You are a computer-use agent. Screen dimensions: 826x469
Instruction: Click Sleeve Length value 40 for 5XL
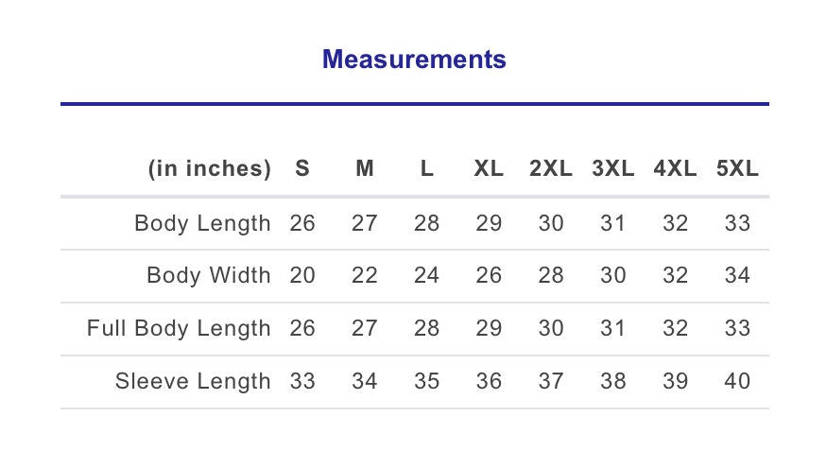tap(737, 382)
